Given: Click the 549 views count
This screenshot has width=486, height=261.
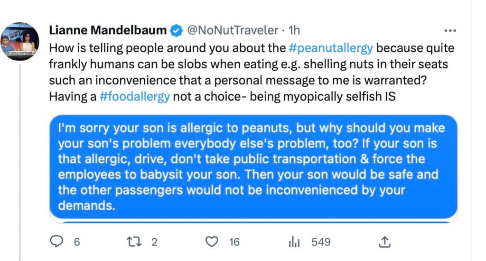Looking at the screenshot, I should (320, 242).
